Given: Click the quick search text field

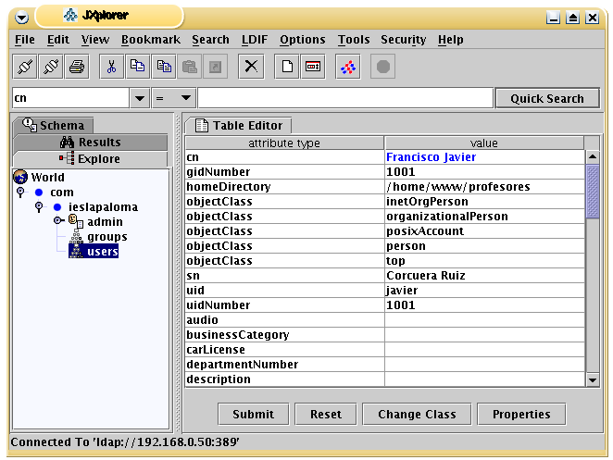Looking at the screenshot, I should pos(344,98).
